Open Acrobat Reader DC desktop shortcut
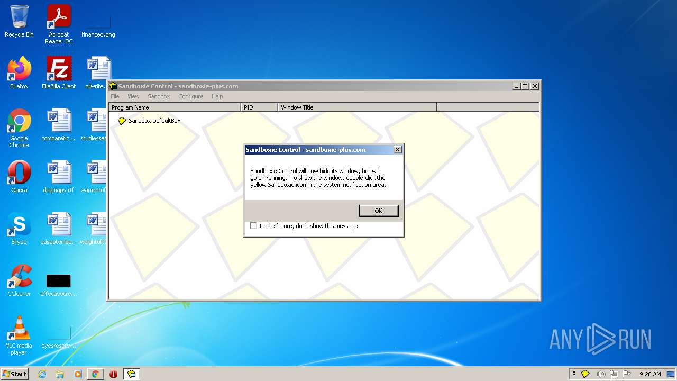Viewport: 677px width, 381px height. [x=59, y=24]
